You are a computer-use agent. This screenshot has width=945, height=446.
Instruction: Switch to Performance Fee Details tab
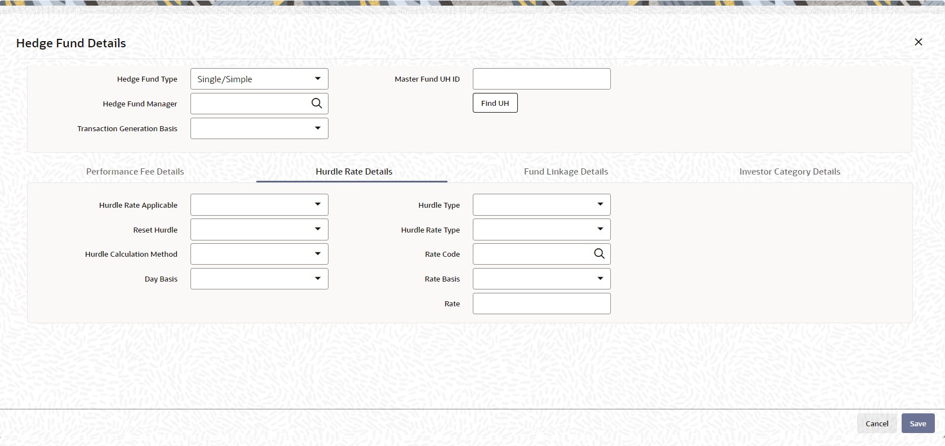pos(135,172)
